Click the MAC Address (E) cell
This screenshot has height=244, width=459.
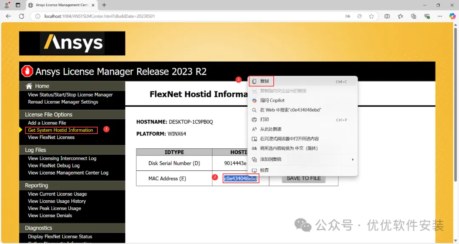tap(174, 179)
